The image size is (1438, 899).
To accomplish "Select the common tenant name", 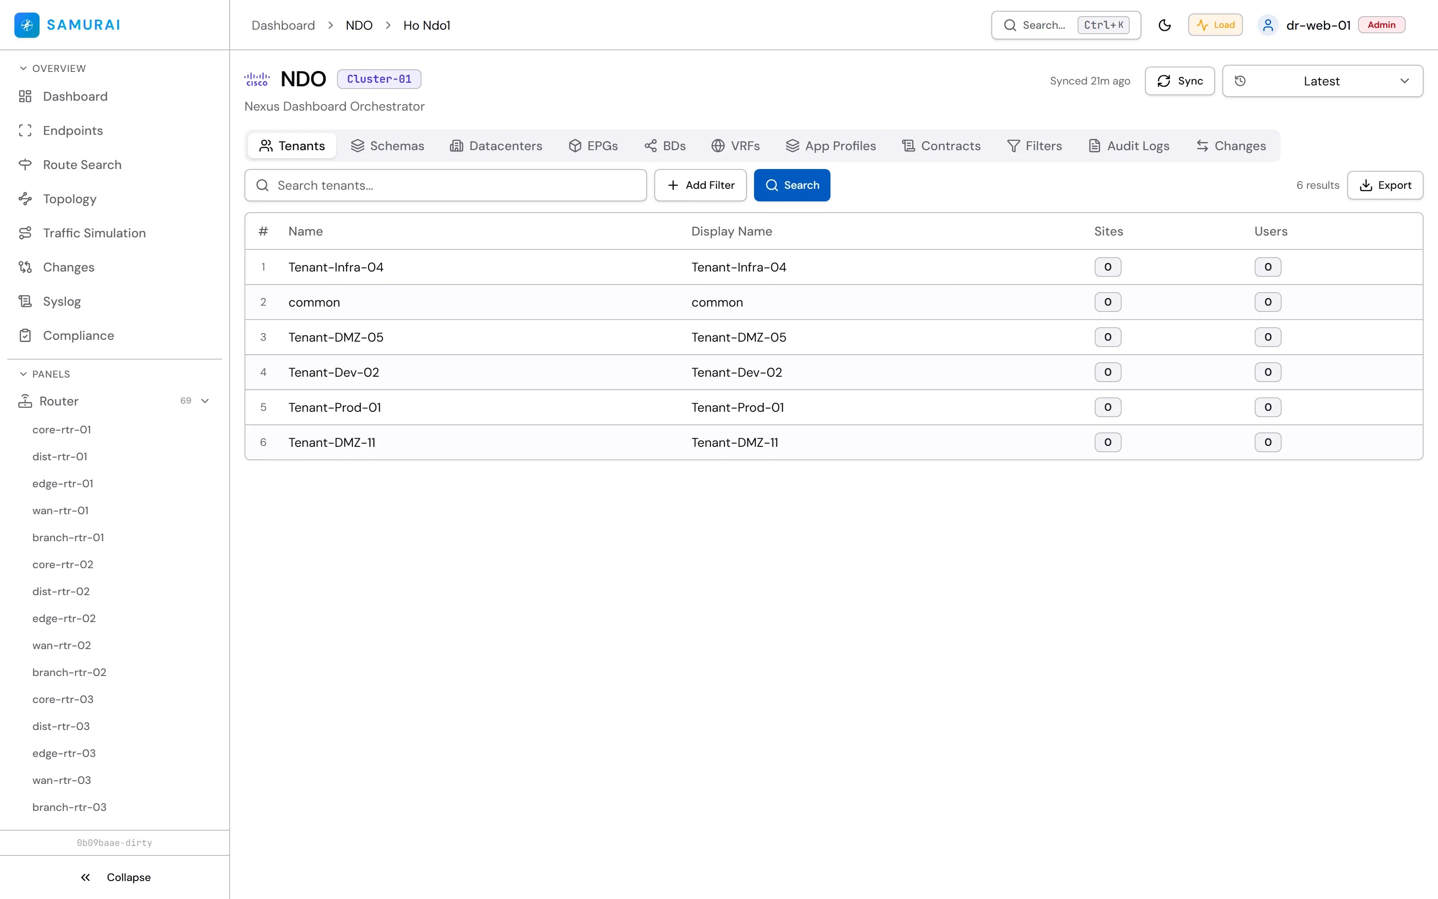I will 315,303.
